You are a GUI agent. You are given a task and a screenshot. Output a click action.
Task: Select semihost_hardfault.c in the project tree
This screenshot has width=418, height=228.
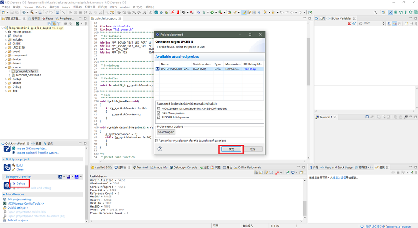point(28,75)
